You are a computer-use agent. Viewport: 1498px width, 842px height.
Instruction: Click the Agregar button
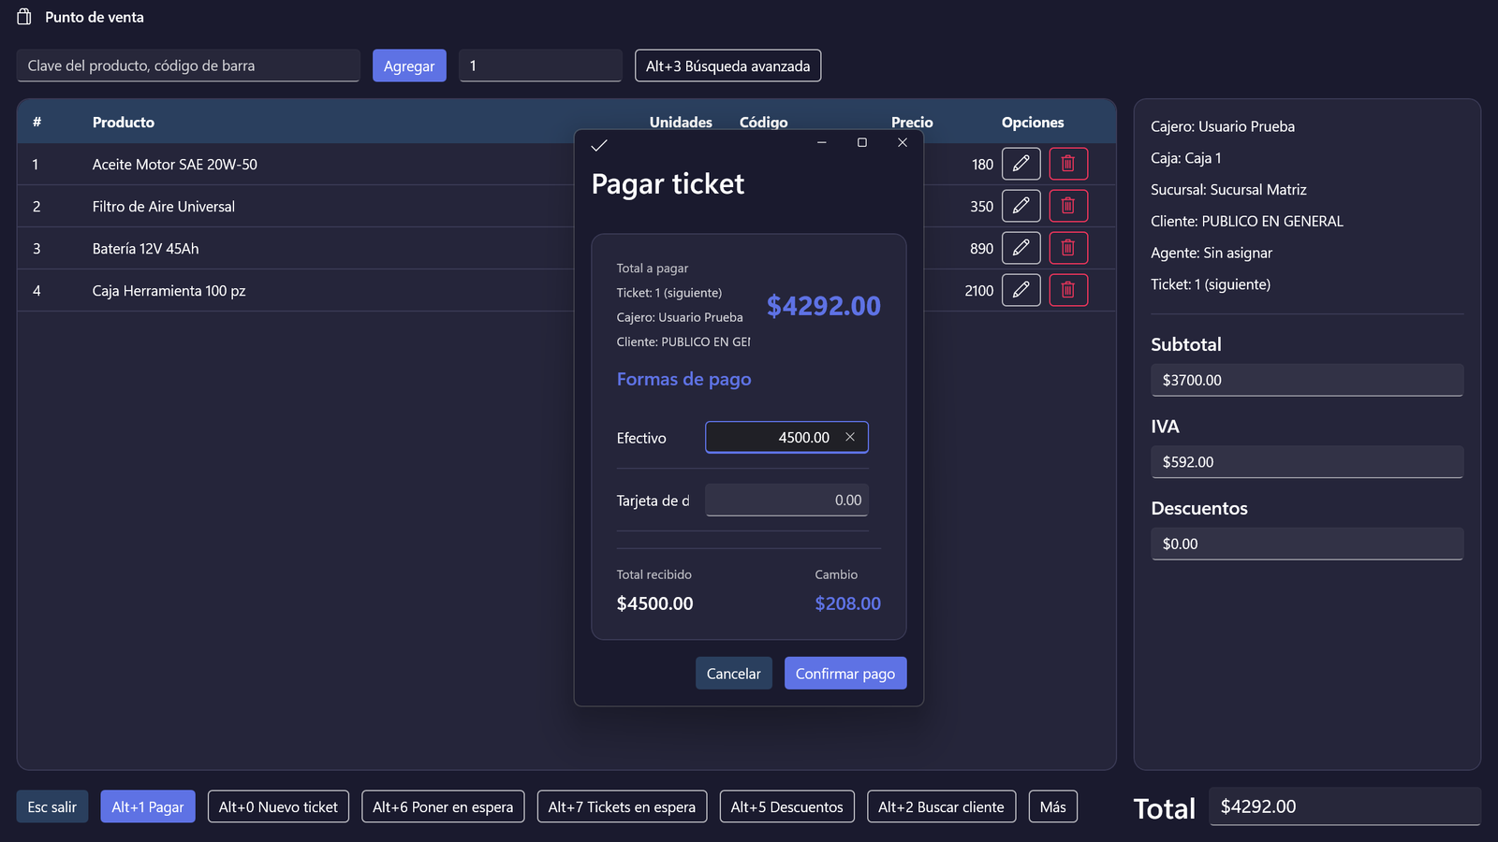click(409, 65)
